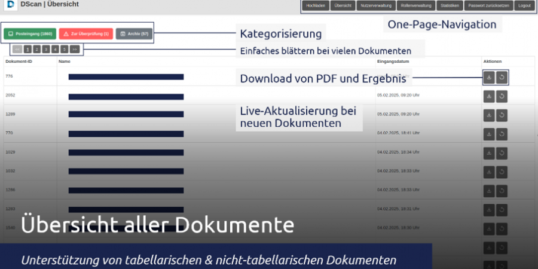Screen dimensions: 538x269
Task: Download document 770
Action: (x=489, y=134)
